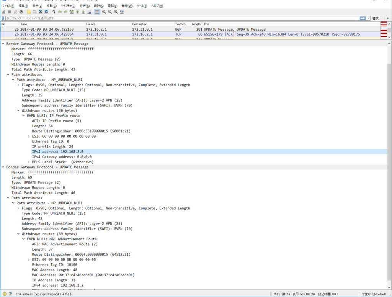This screenshot has height=297, width=392.
Task: Collapse the first Border Gateway Protocol section
Action: pos(3,44)
